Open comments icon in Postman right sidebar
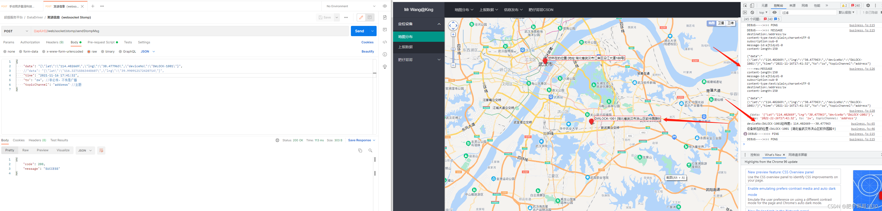Viewport: 882px width, 211px height. click(x=385, y=30)
